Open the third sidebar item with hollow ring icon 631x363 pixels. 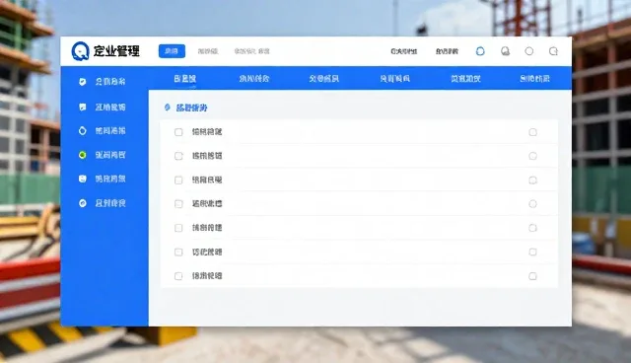coord(103,131)
